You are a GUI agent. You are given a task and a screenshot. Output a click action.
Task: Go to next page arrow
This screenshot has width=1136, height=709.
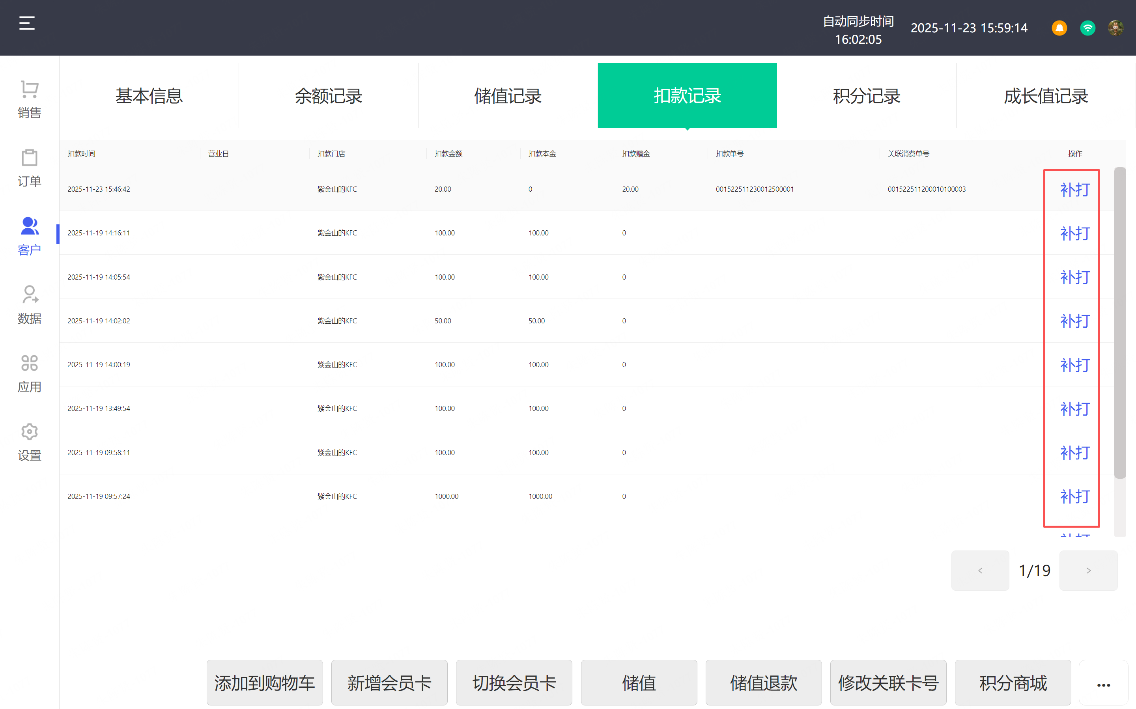pyautogui.click(x=1088, y=570)
